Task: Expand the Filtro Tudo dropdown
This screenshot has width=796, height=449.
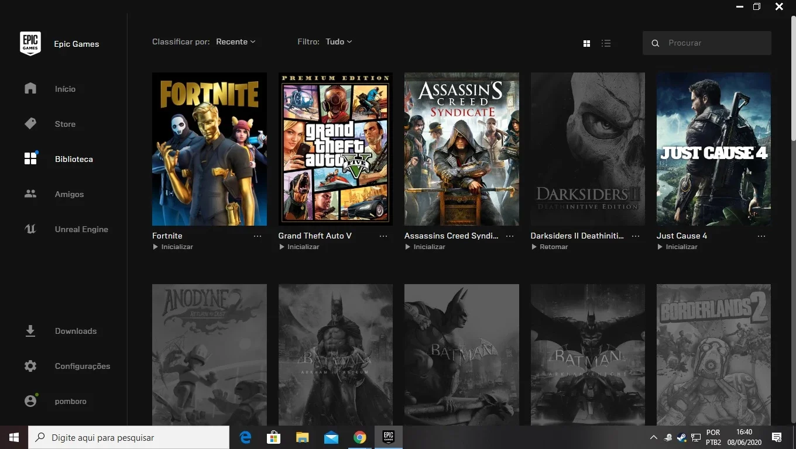Action: 339,42
